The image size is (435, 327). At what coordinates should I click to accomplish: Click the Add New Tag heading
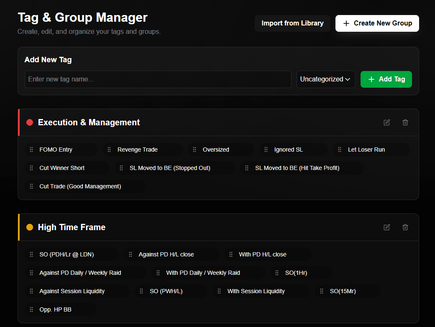click(x=48, y=60)
